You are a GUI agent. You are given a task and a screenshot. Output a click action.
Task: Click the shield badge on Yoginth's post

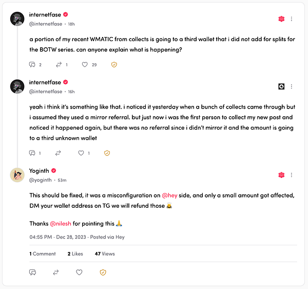(103, 272)
